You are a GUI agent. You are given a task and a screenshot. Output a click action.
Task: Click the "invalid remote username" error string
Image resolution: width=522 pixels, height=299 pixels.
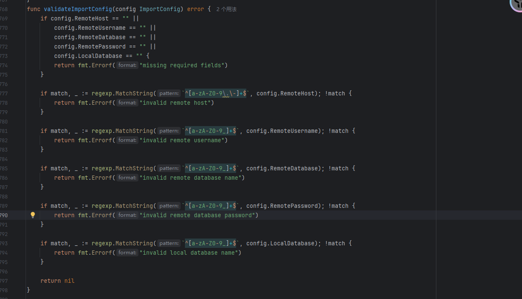click(184, 140)
